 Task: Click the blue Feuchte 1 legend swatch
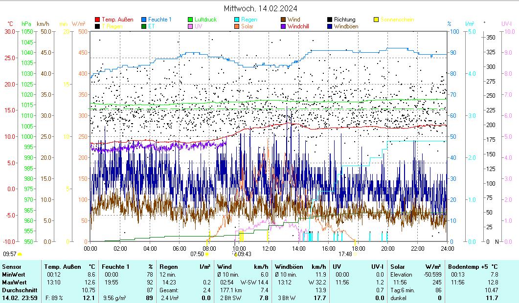(x=144, y=20)
